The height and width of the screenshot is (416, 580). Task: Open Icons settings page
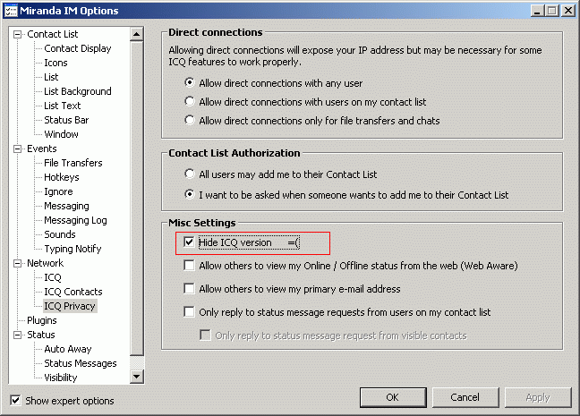click(x=55, y=63)
